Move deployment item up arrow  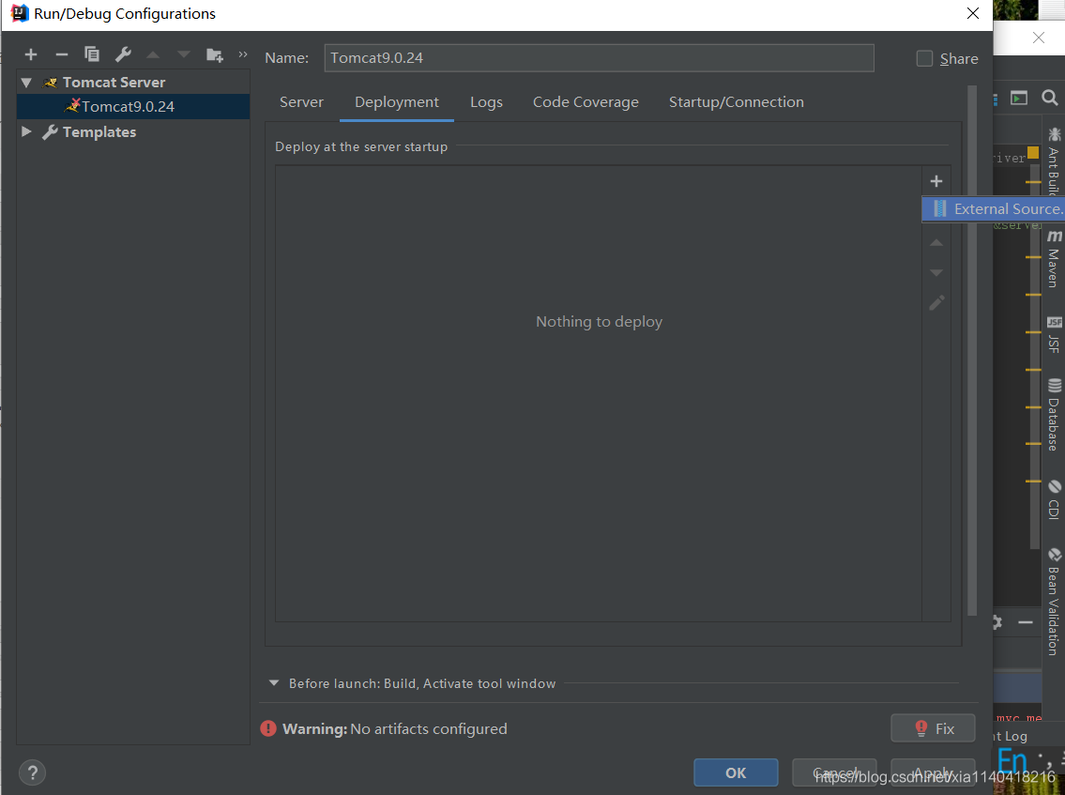click(936, 242)
